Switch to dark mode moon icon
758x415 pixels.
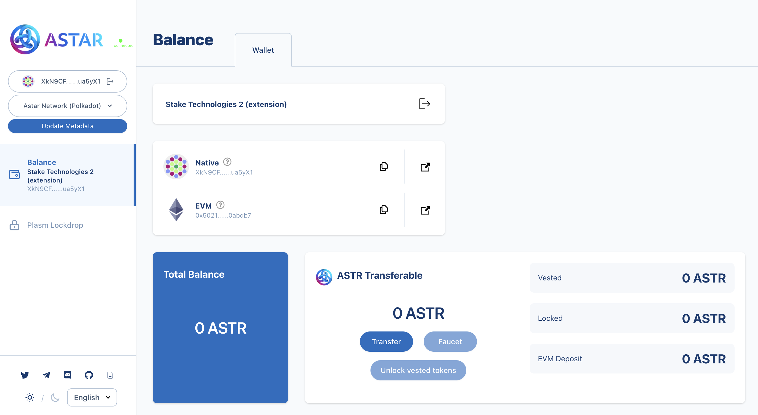55,397
